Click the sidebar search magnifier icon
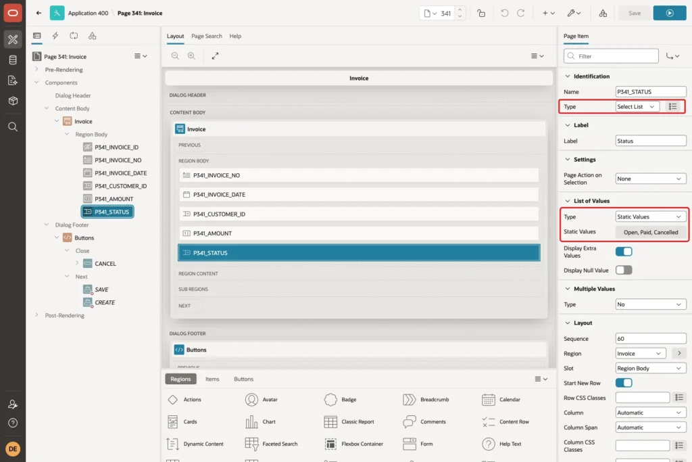This screenshot has height=462, width=692. (x=13, y=126)
